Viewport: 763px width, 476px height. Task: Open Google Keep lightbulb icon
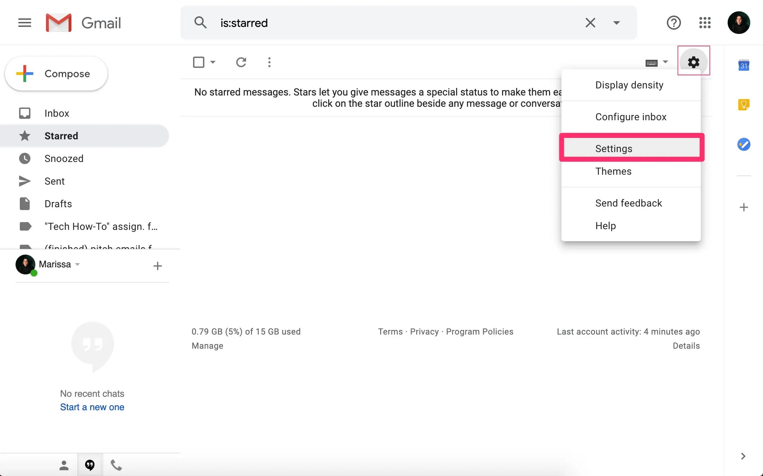point(744,105)
